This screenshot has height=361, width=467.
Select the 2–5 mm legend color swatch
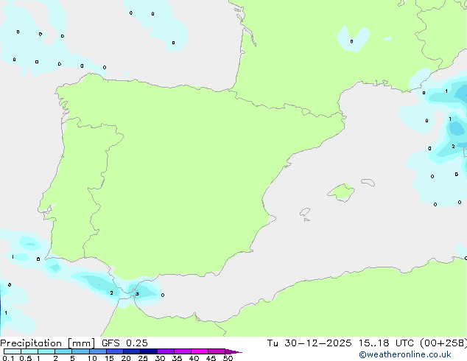click(x=63, y=351)
